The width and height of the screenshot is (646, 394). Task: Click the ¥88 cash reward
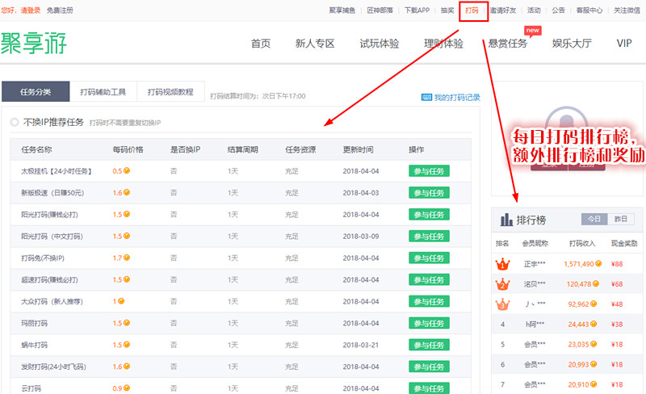[617, 264]
